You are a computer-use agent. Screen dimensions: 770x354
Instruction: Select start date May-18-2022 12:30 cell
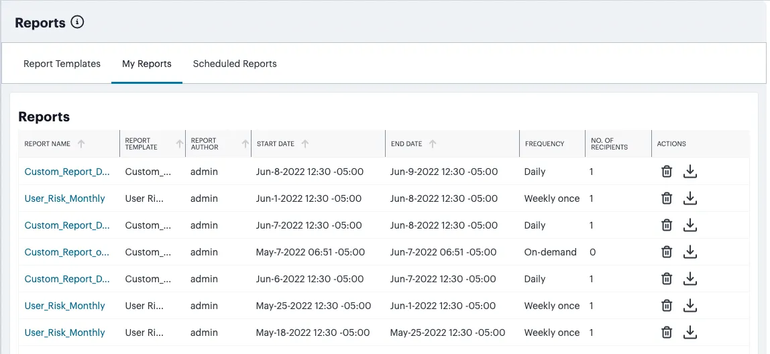tap(313, 333)
